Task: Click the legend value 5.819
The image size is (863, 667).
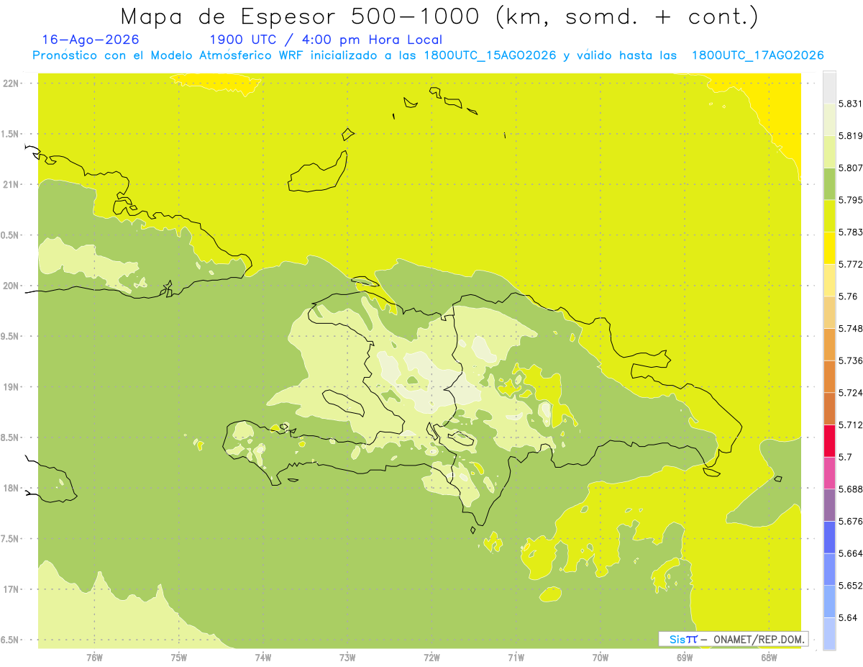Action: (850, 136)
